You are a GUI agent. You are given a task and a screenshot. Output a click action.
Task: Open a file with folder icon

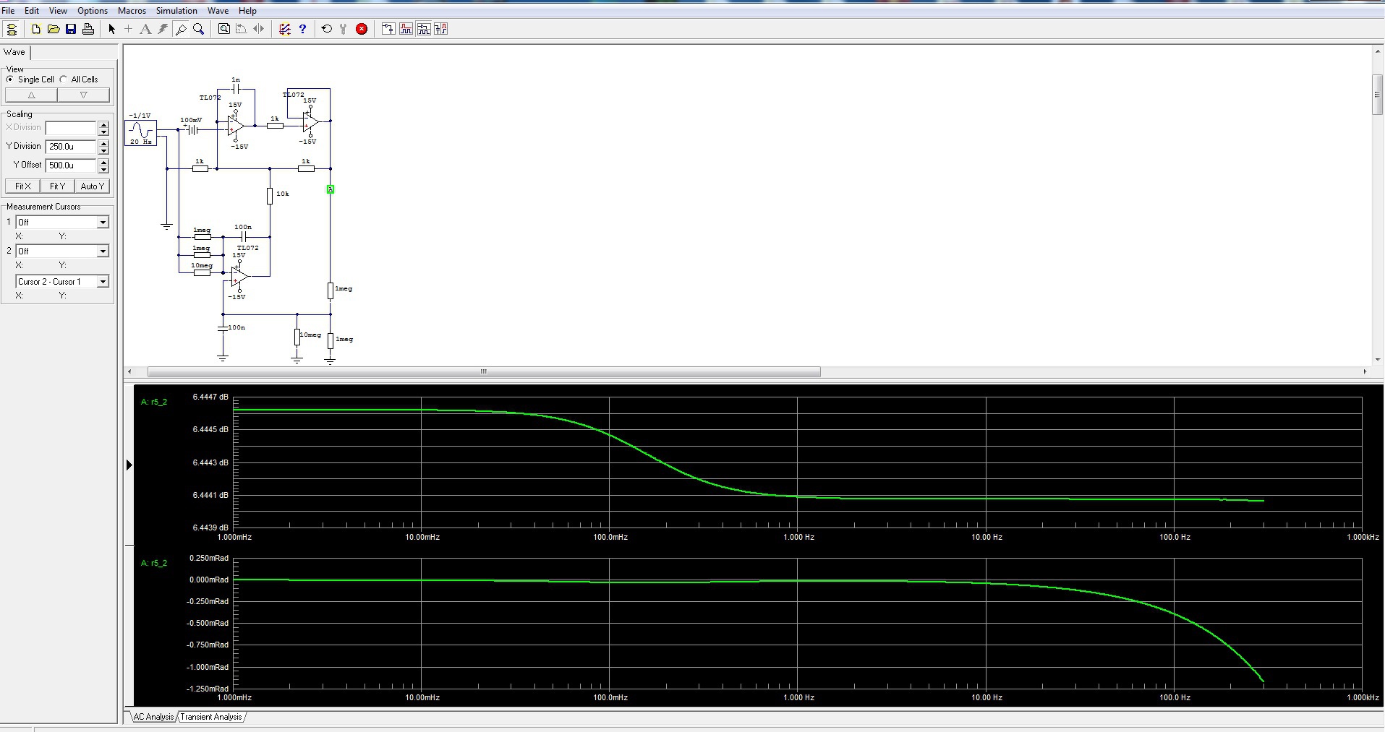pos(54,29)
